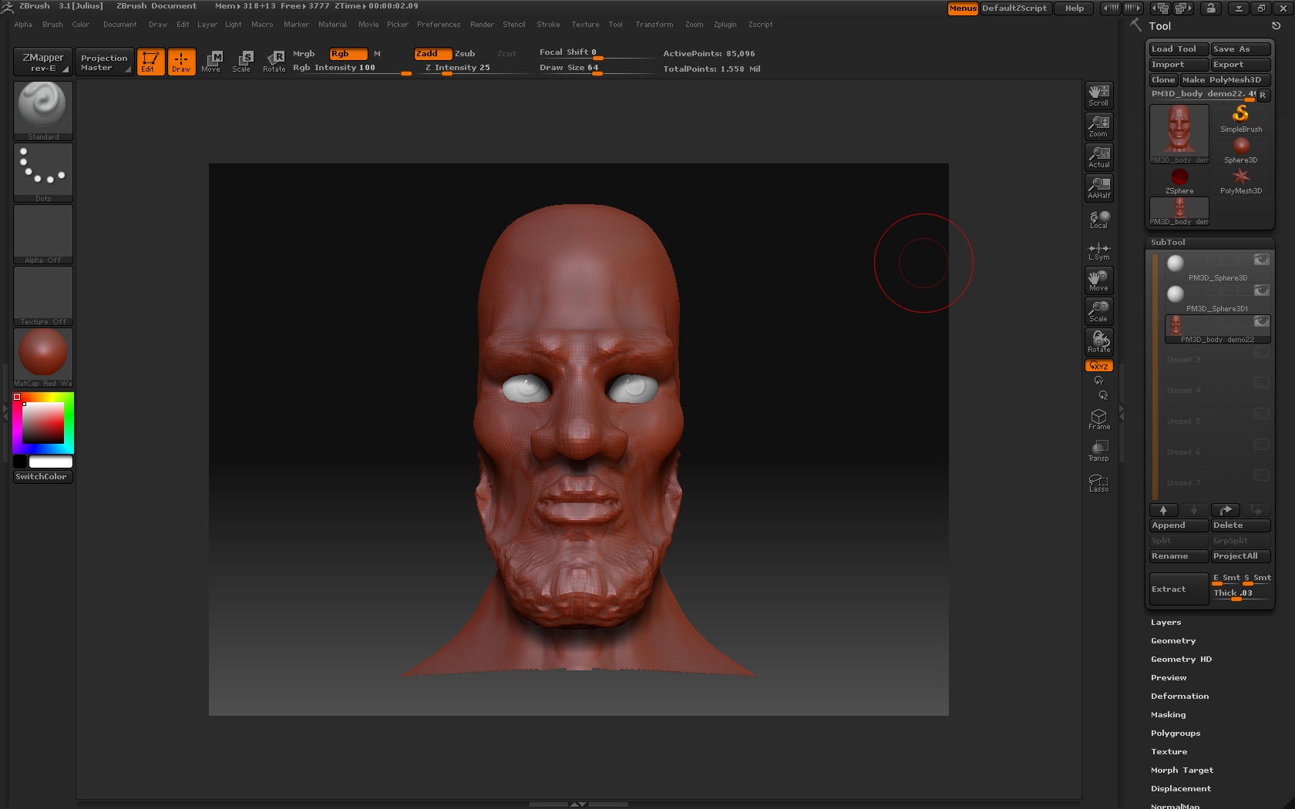This screenshot has height=809, width=1295.
Task: Pick the PolyMesh3D star tool
Action: tap(1240, 180)
